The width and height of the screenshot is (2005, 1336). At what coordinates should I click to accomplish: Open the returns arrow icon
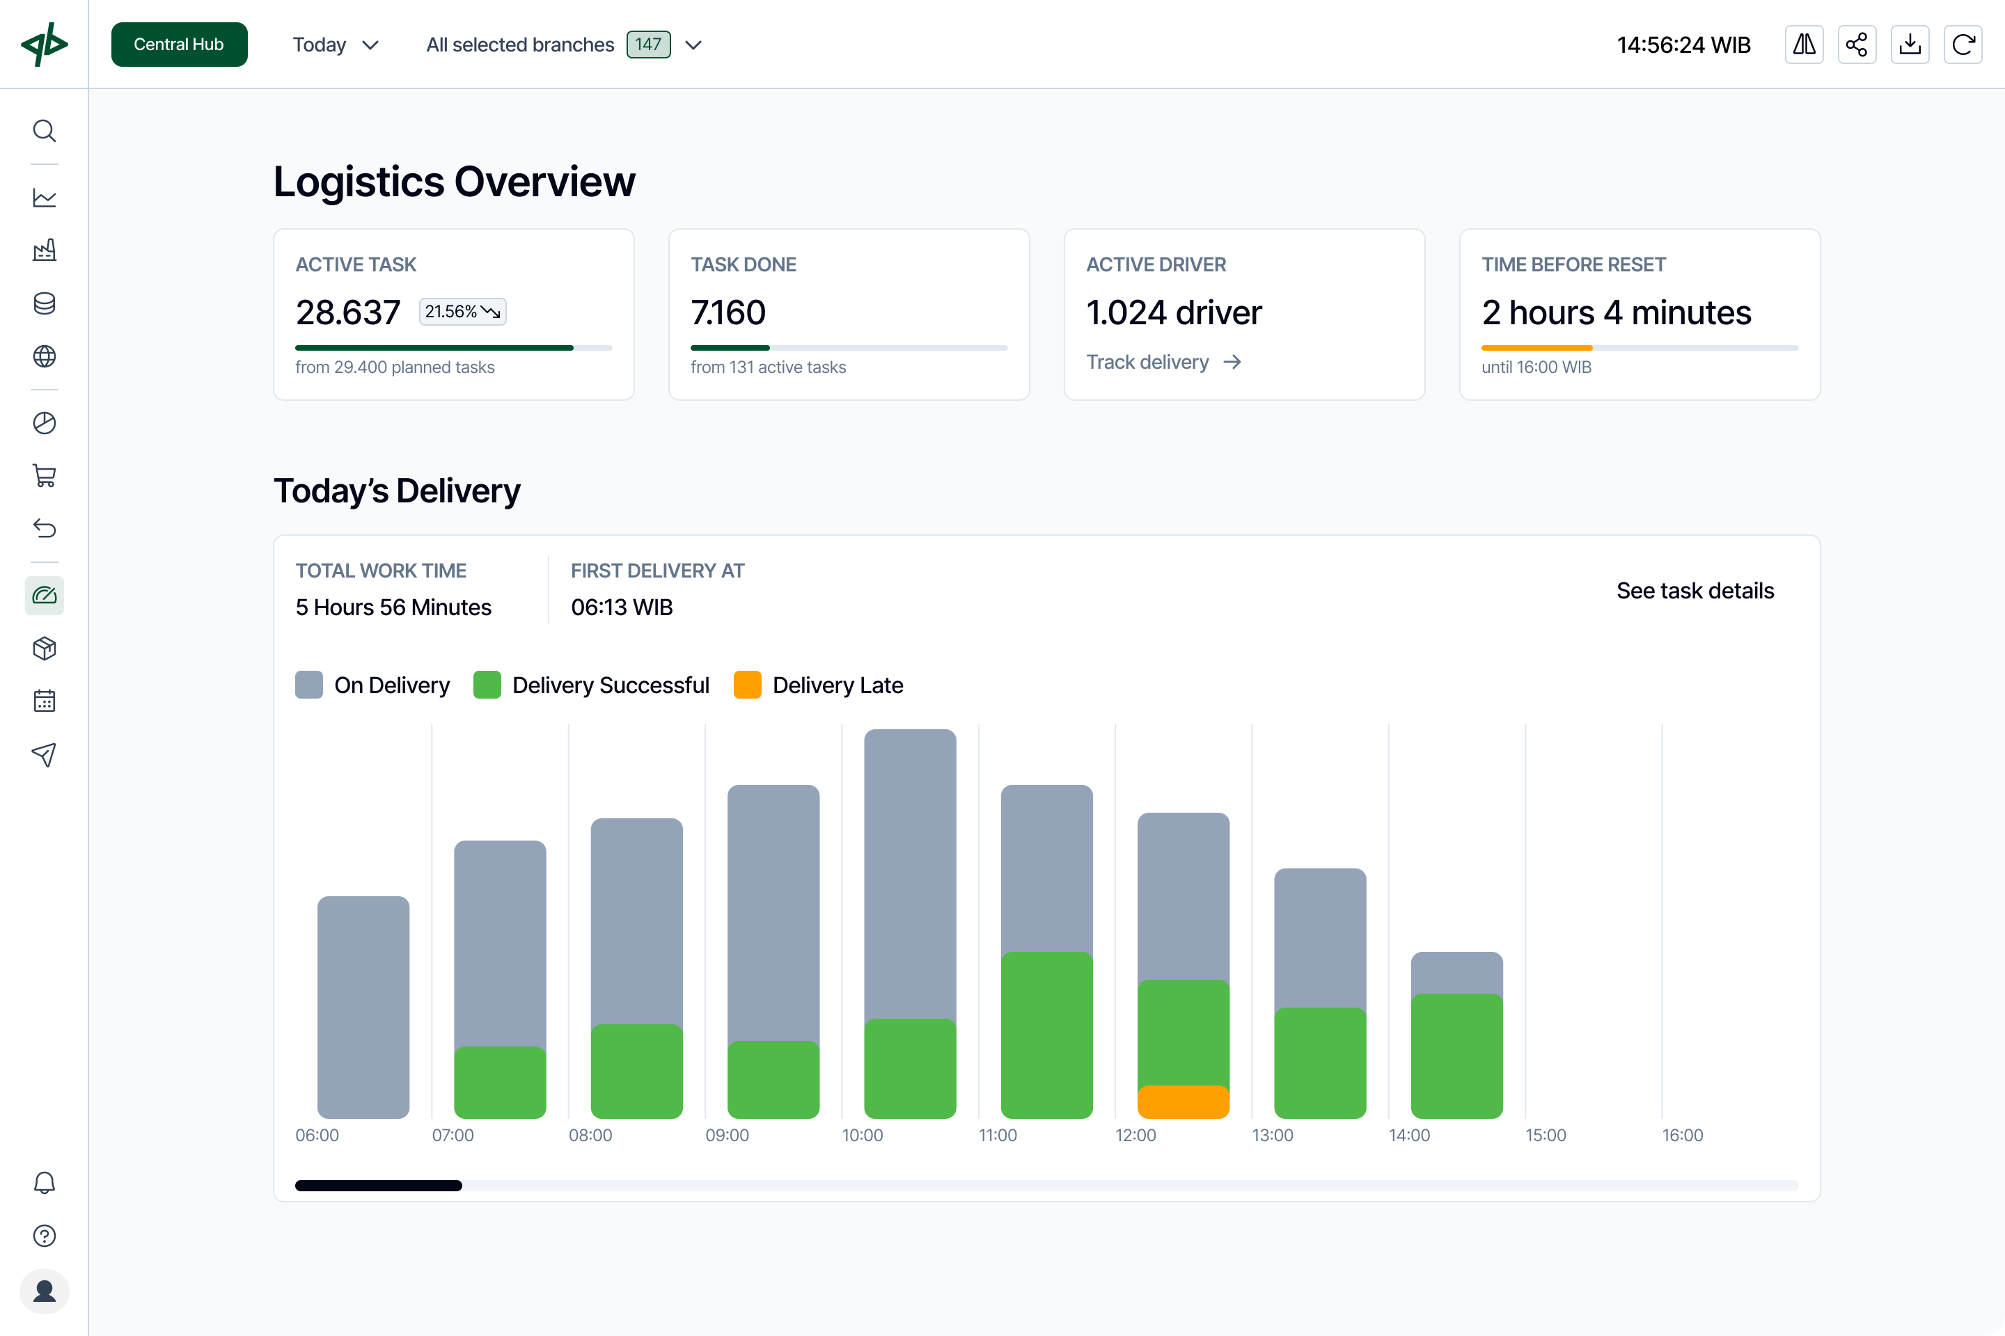[x=45, y=528]
